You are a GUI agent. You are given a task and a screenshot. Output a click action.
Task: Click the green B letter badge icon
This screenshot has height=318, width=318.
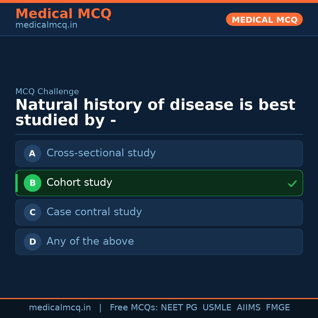tap(32, 183)
